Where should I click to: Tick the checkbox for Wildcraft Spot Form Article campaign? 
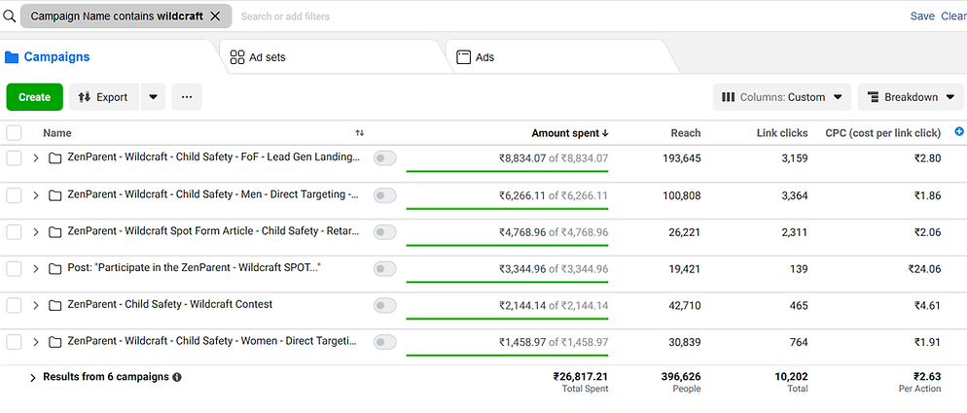[x=15, y=232]
